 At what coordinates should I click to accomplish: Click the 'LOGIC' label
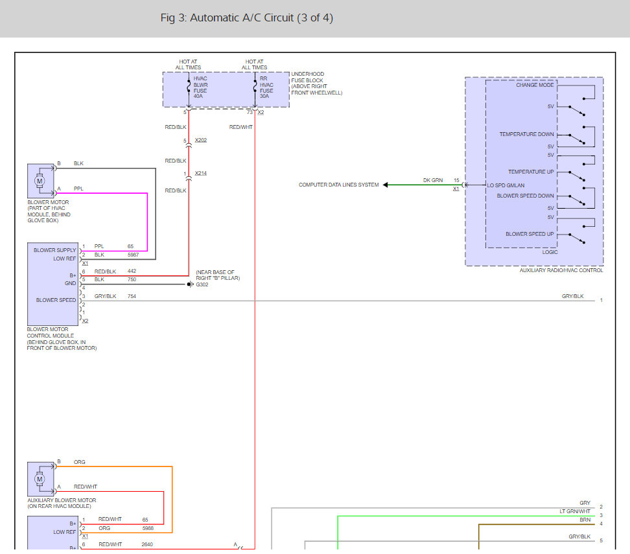(x=550, y=252)
